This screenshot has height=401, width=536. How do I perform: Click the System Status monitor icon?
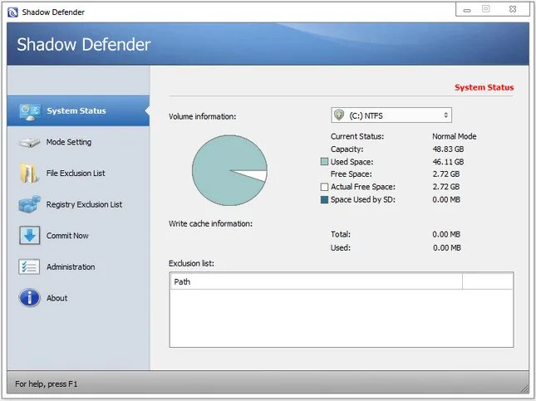31,112
